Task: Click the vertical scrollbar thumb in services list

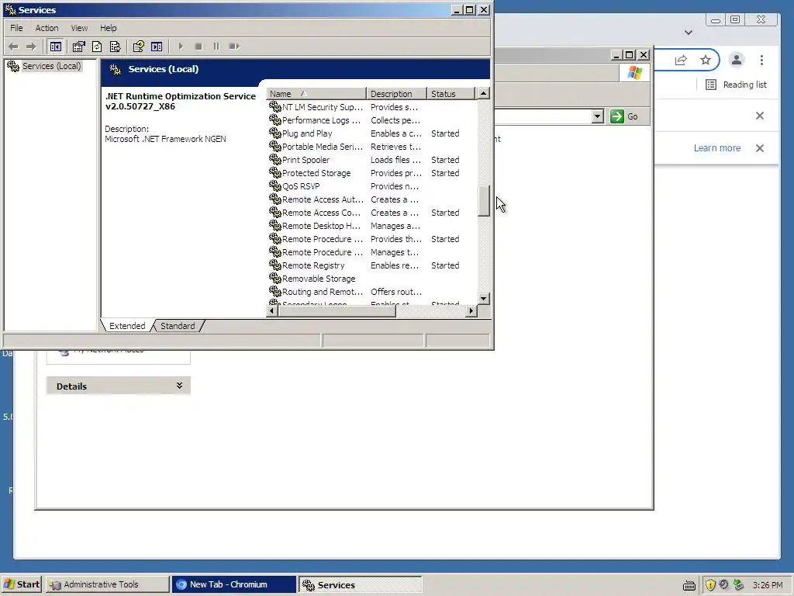Action: click(x=484, y=201)
